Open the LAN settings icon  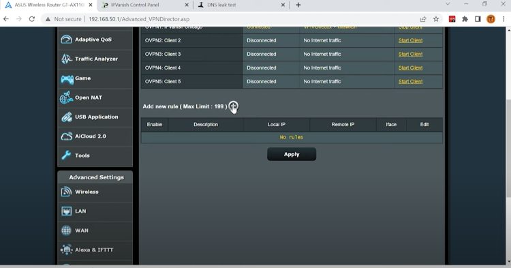point(66,211)
